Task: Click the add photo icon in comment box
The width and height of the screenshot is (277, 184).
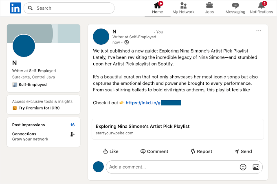Action: click(256, 167)
